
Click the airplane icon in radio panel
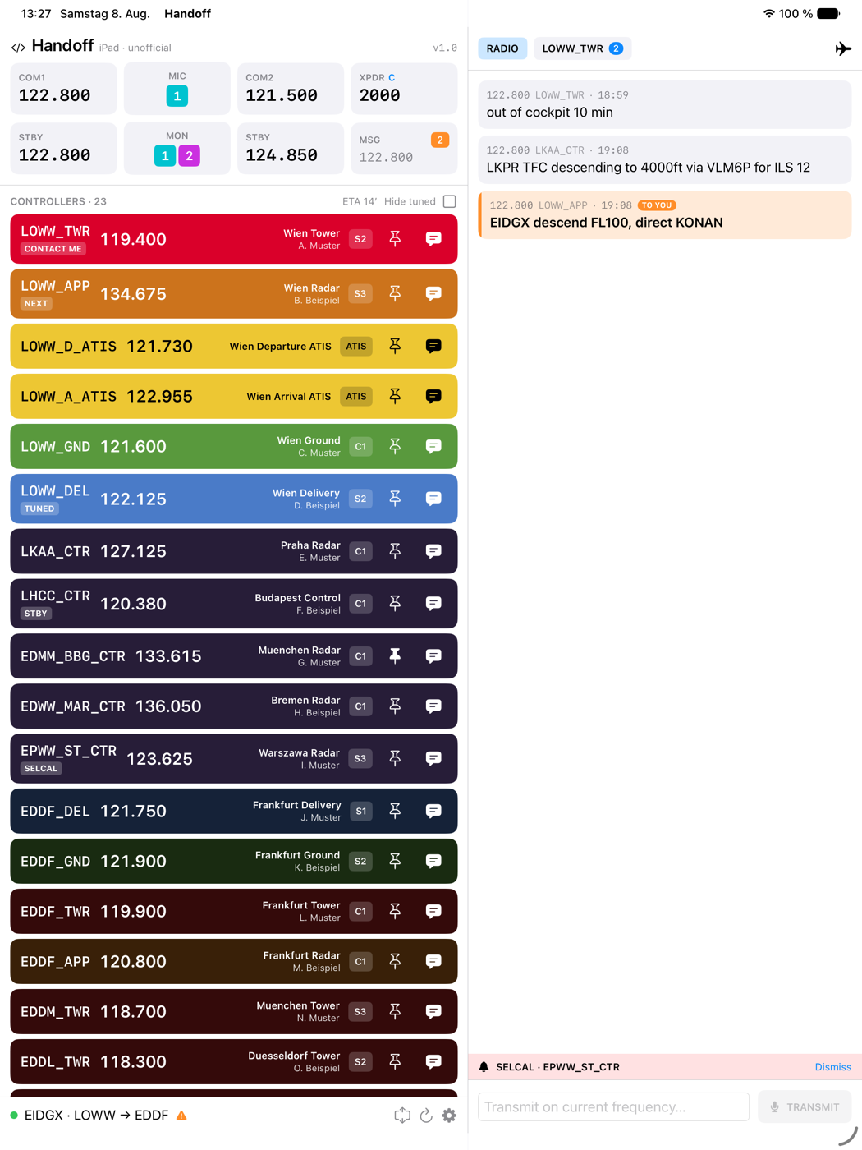point(842,48)
